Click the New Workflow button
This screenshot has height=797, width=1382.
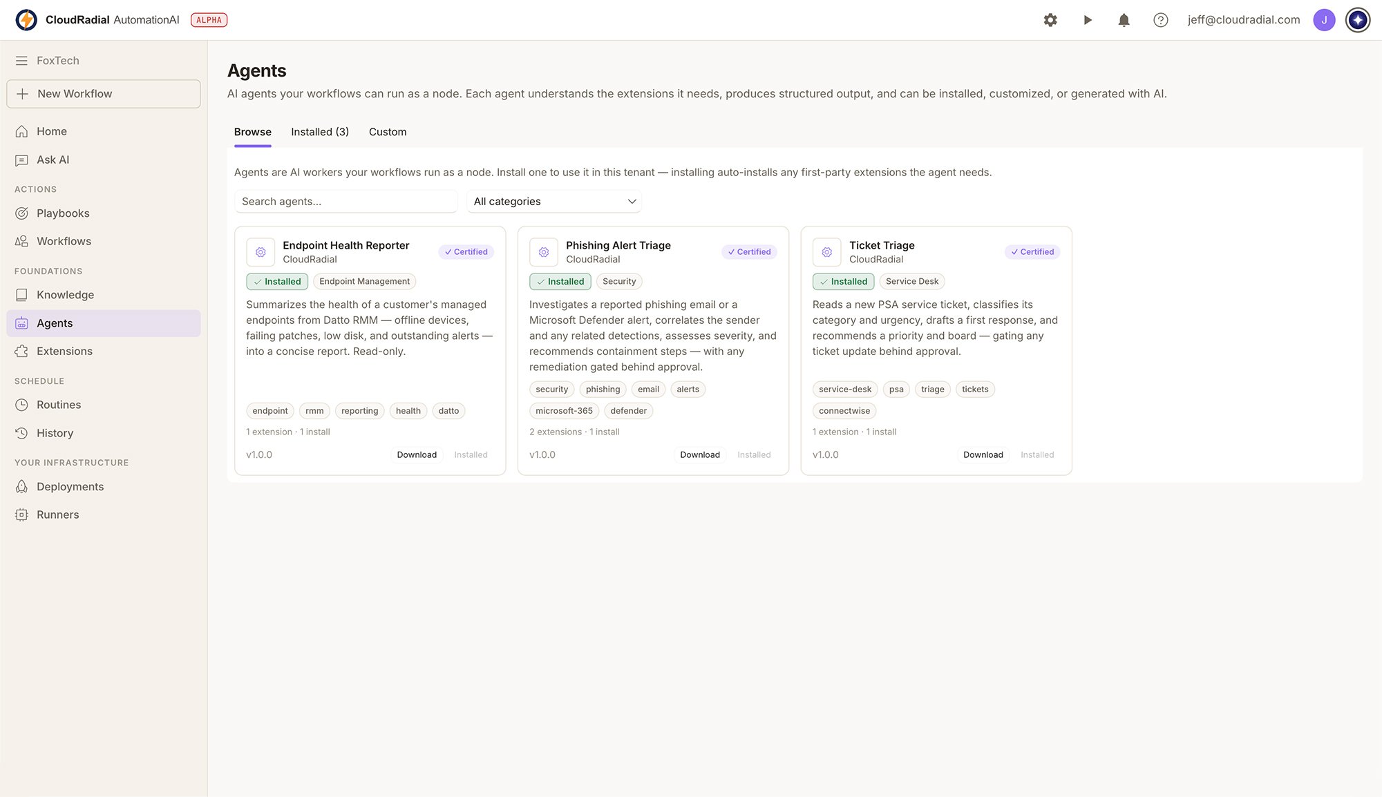(104, 94)
